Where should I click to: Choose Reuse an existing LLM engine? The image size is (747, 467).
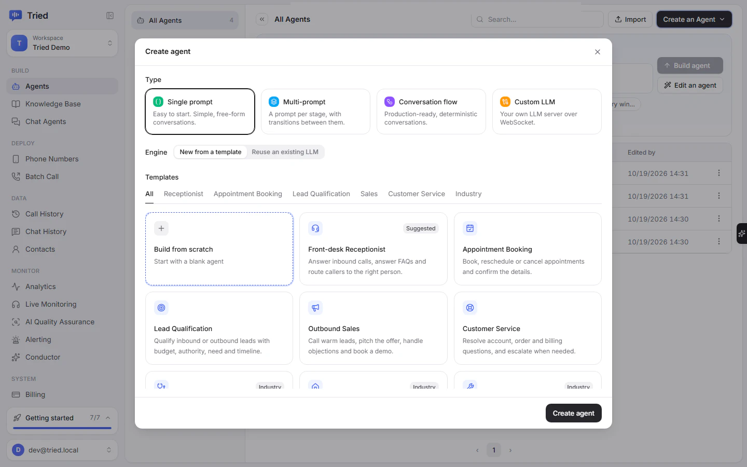(285, 152)
